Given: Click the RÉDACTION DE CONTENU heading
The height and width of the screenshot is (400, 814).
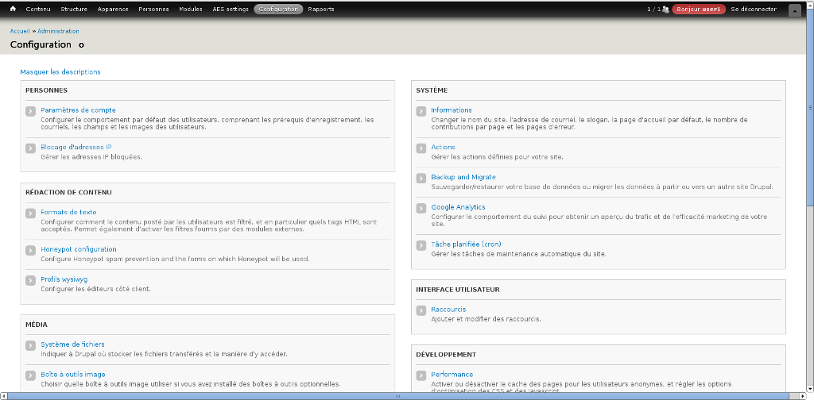Looking at the screenshot, I should click(x=68, y=192).
